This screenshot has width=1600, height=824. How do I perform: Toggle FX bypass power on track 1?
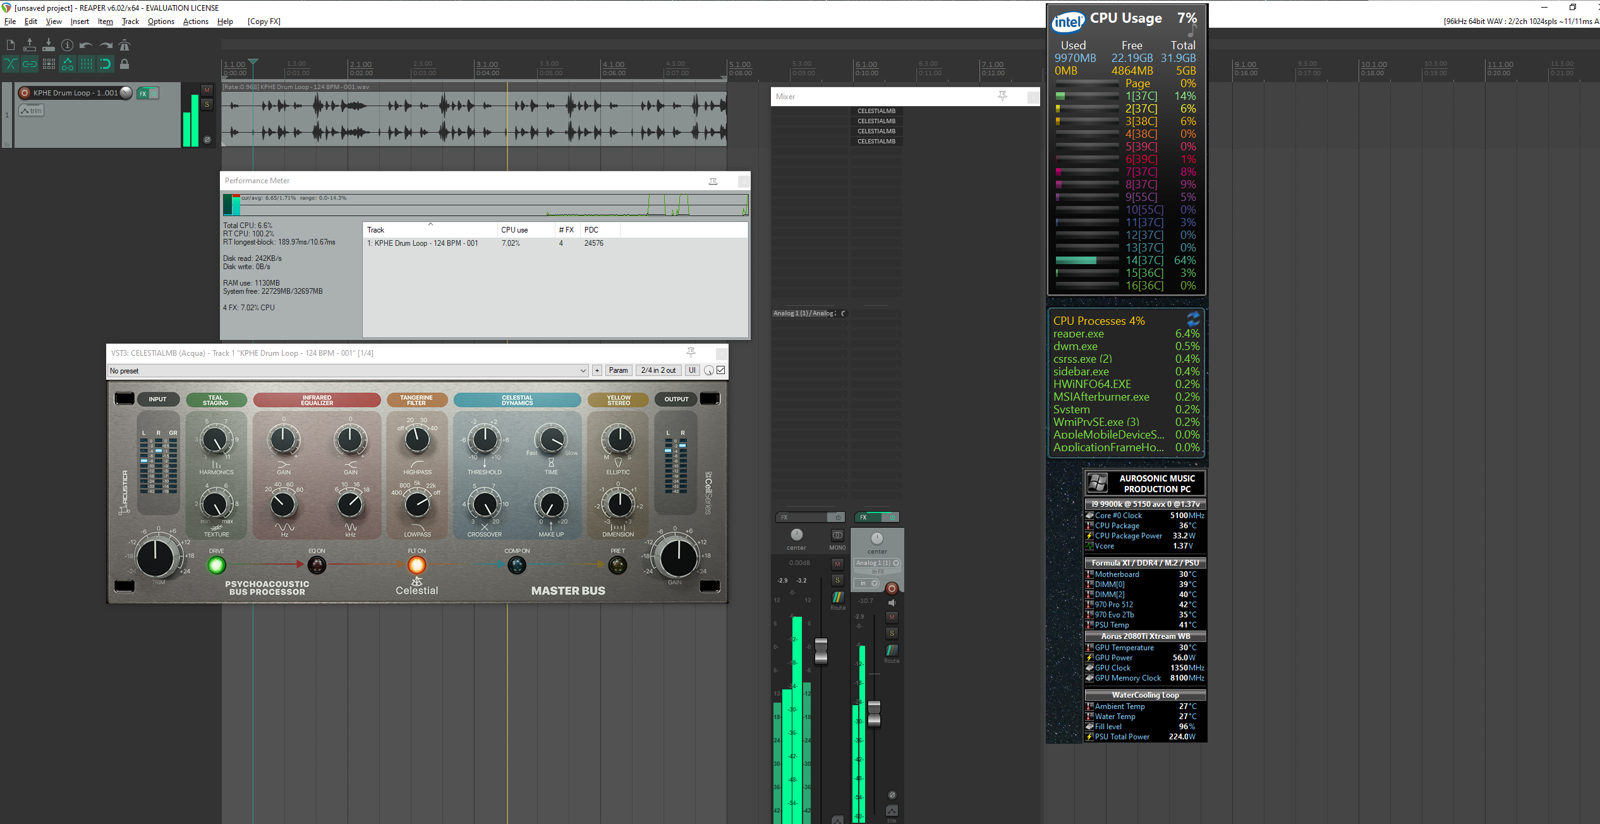[x=154, y=94]
